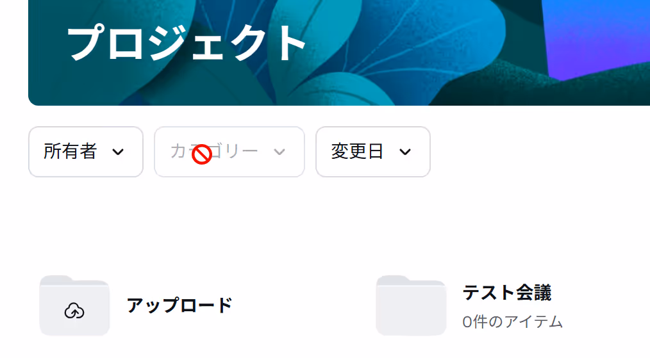Select the テスト会議 folder title
Screen dimensions: 650x358
tap(507, 293)
